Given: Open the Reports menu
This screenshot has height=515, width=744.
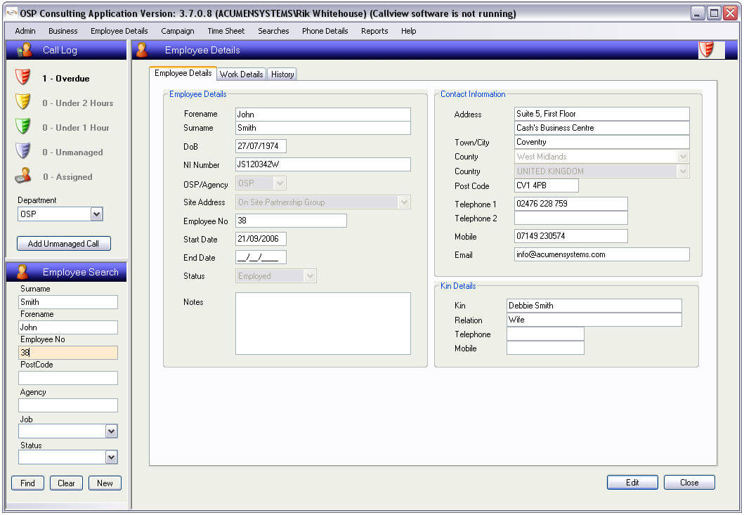Looking at the screenshot, I should 374,31.
